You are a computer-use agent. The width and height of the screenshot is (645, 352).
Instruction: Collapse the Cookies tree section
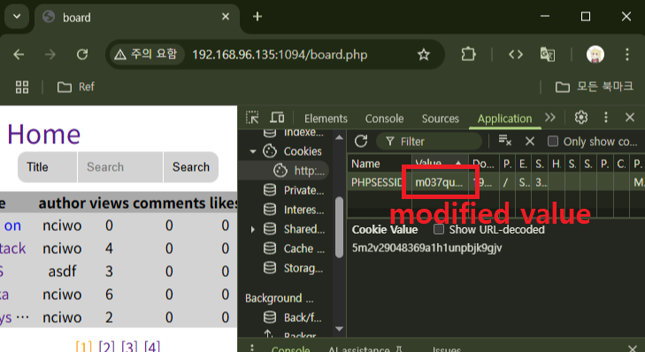(252, 152)
